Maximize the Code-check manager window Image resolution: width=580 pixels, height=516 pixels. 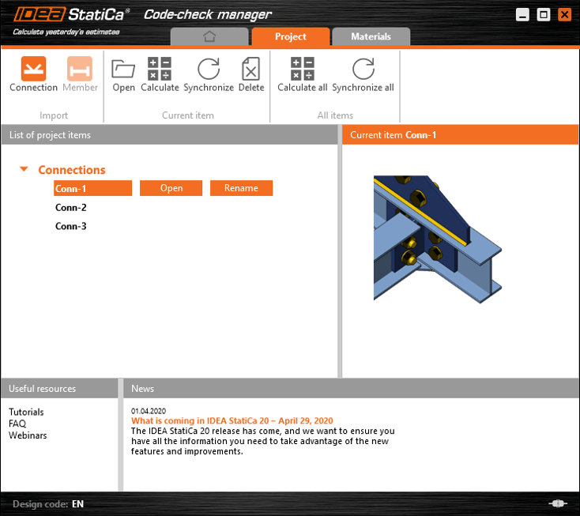point(544,15)
